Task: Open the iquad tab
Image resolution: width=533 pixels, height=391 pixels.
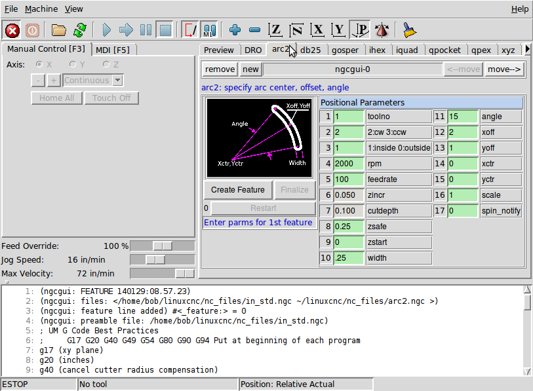Action: 407,50
